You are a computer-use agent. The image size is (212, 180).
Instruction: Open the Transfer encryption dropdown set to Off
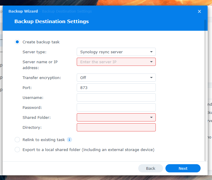[x=116, y=78]
